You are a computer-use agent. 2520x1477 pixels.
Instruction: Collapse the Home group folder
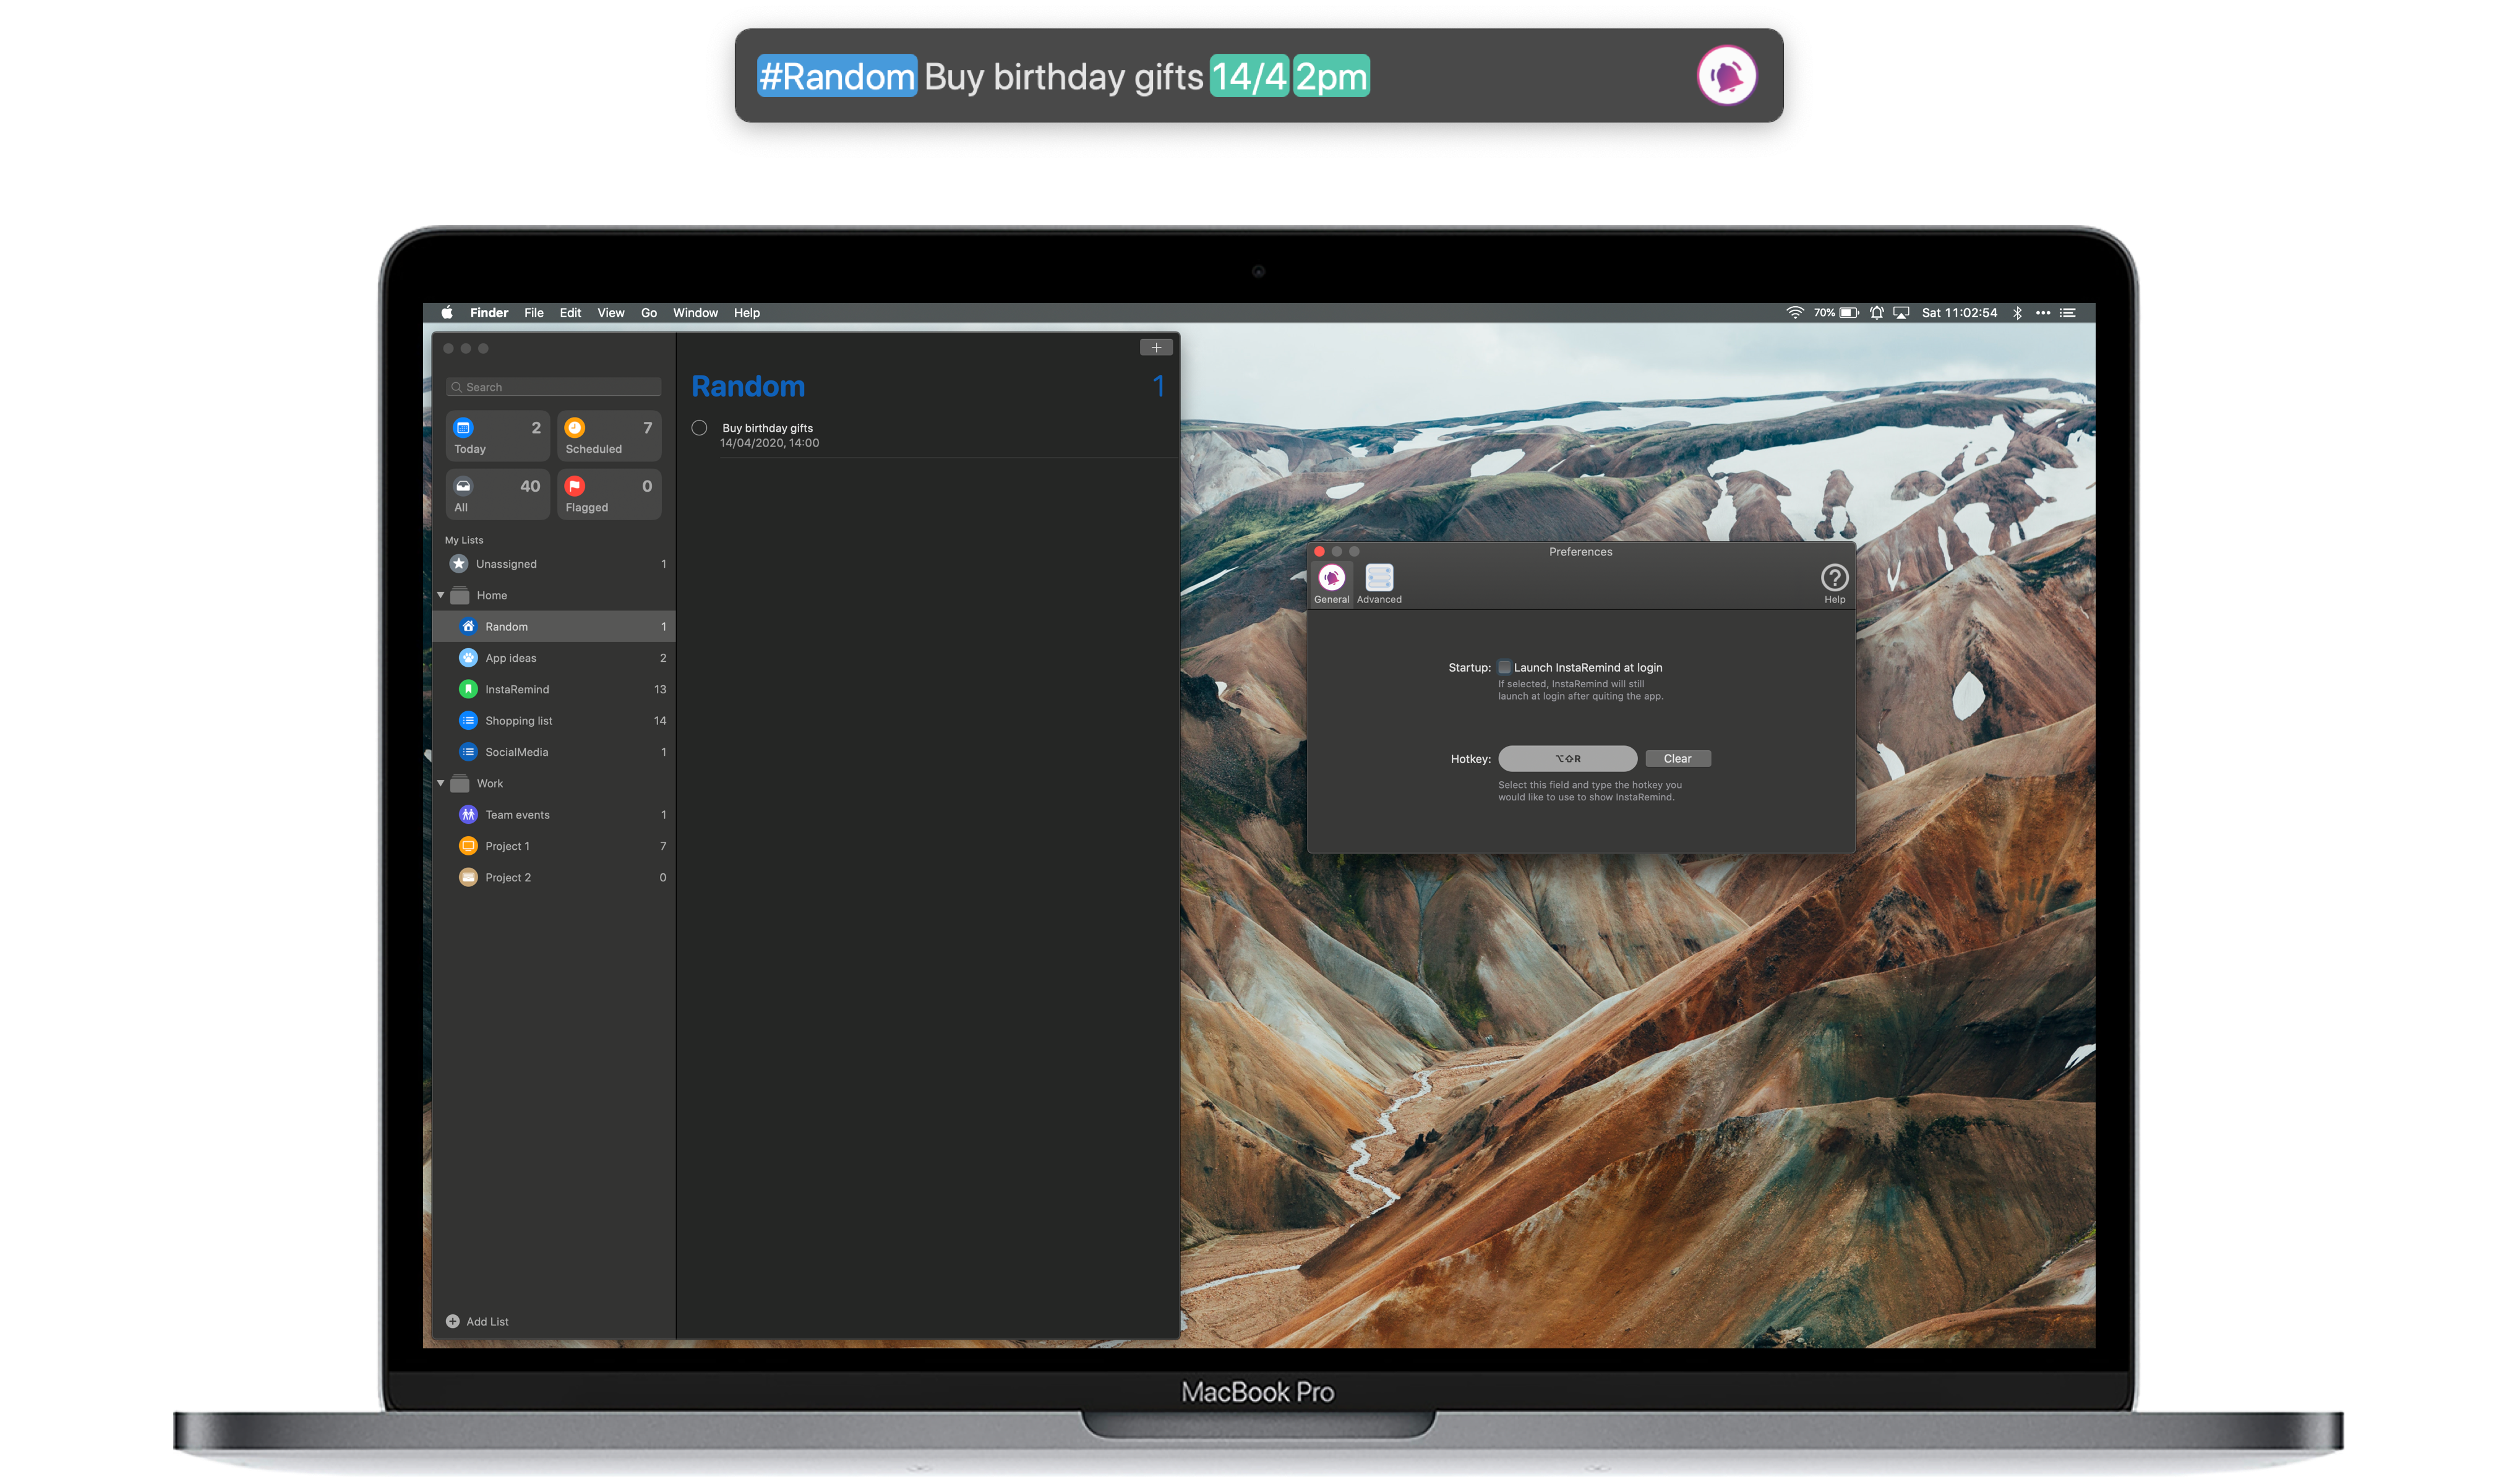pos(441,595)
